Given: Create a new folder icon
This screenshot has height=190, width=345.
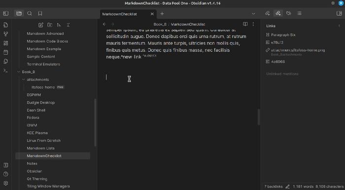Looking at the screenshot, I should click(x=50, y=25).
